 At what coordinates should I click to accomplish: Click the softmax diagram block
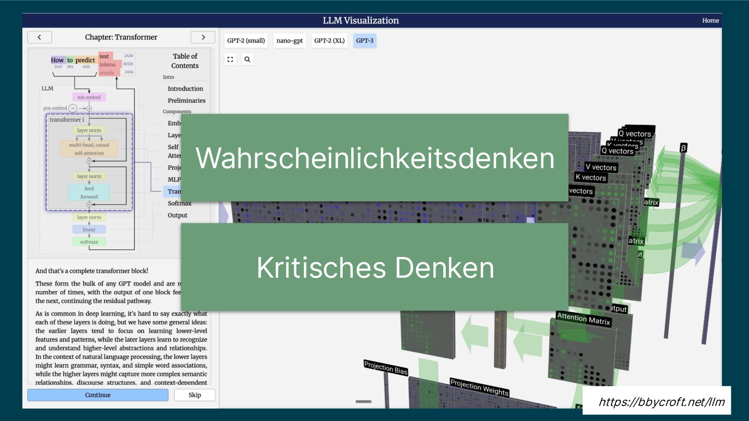click(x=89, y=242)
